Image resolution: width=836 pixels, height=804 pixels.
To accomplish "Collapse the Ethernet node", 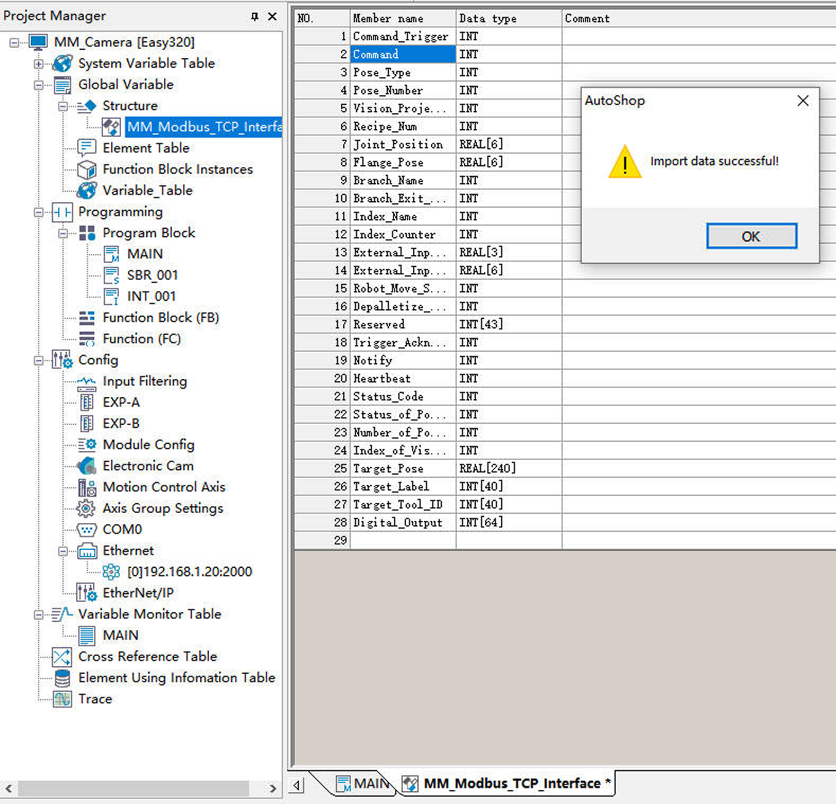I will (63, 551).
